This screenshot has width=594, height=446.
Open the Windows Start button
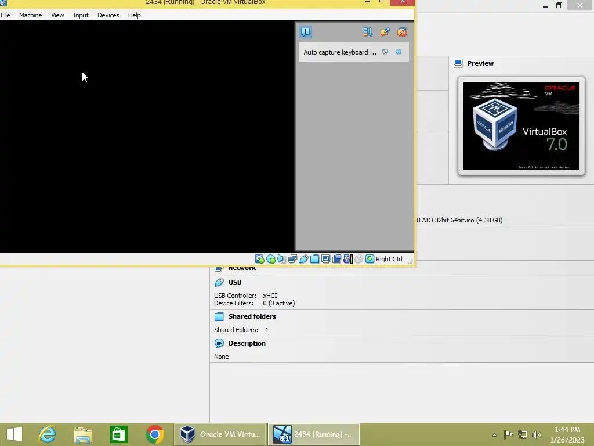pyautogui.click(x=15, y=434)
